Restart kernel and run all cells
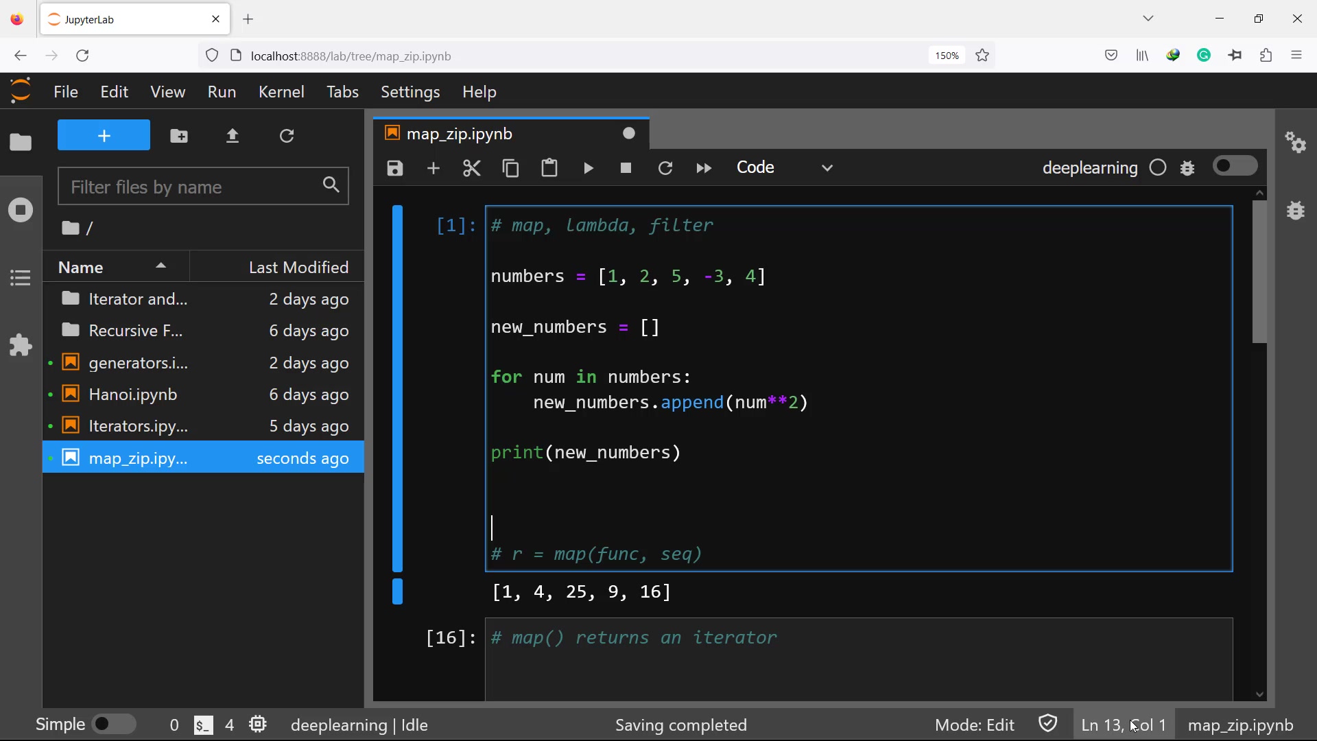Screen dimensions: 1317x741 tap(704, 168)
